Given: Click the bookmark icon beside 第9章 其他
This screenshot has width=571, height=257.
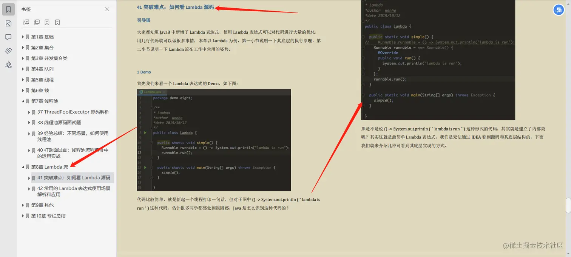Looking at the screenshot, I should coord(28,205).
